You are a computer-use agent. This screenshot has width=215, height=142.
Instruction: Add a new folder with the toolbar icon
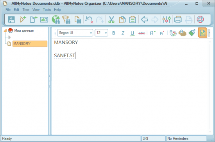tap(23, 19)
